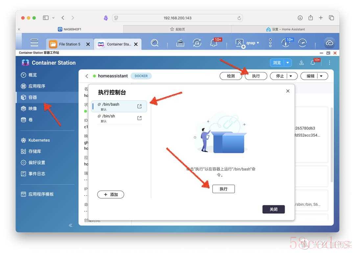Open Safari downloads icon

tap(300, 18)
